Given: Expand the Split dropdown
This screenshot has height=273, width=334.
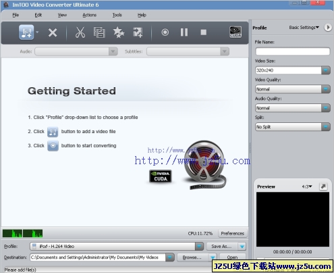Looking at the screenshot, I should (x=326, y=127).
